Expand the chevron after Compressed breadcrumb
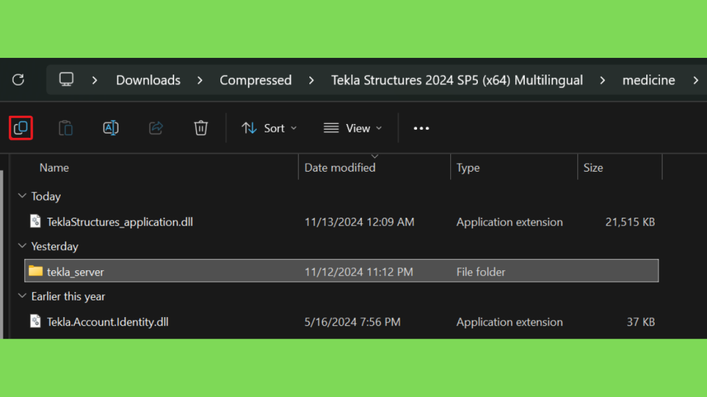The width and height of the screenshot is (707, 397). pyautogui.click(x=311, y=81)
